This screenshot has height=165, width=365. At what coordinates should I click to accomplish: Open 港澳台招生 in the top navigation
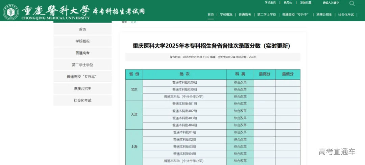(x=324, y=15)
